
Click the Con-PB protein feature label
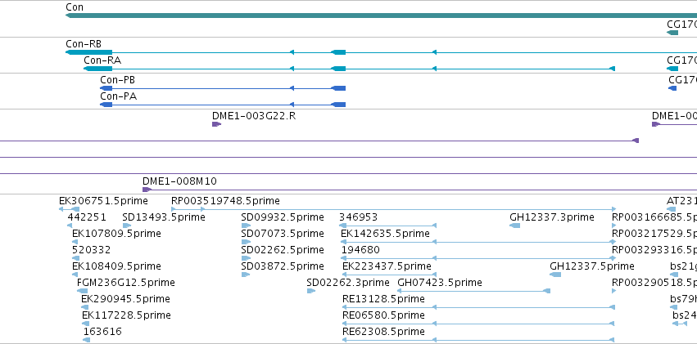coord(117,80)
